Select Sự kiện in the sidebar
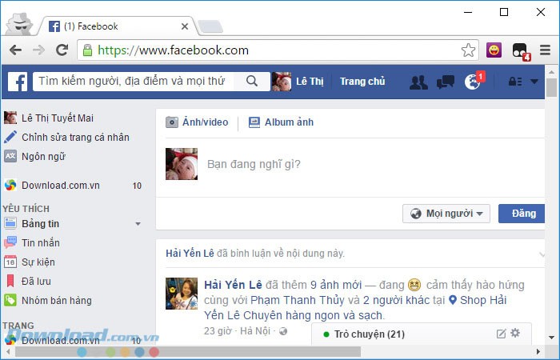The image size is (560, 360). [38, 262]
